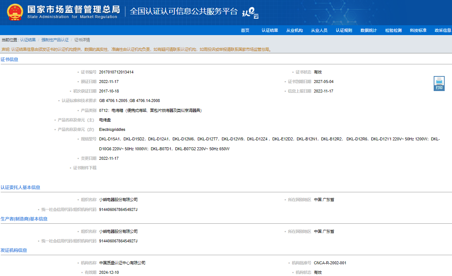Go to the 政采信息 menu item
The image size is (452, 276).
(x=443, y=30)
